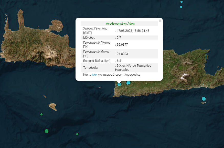
Task: Click Gavdos island on the map
Action: (x=53, y=106)
